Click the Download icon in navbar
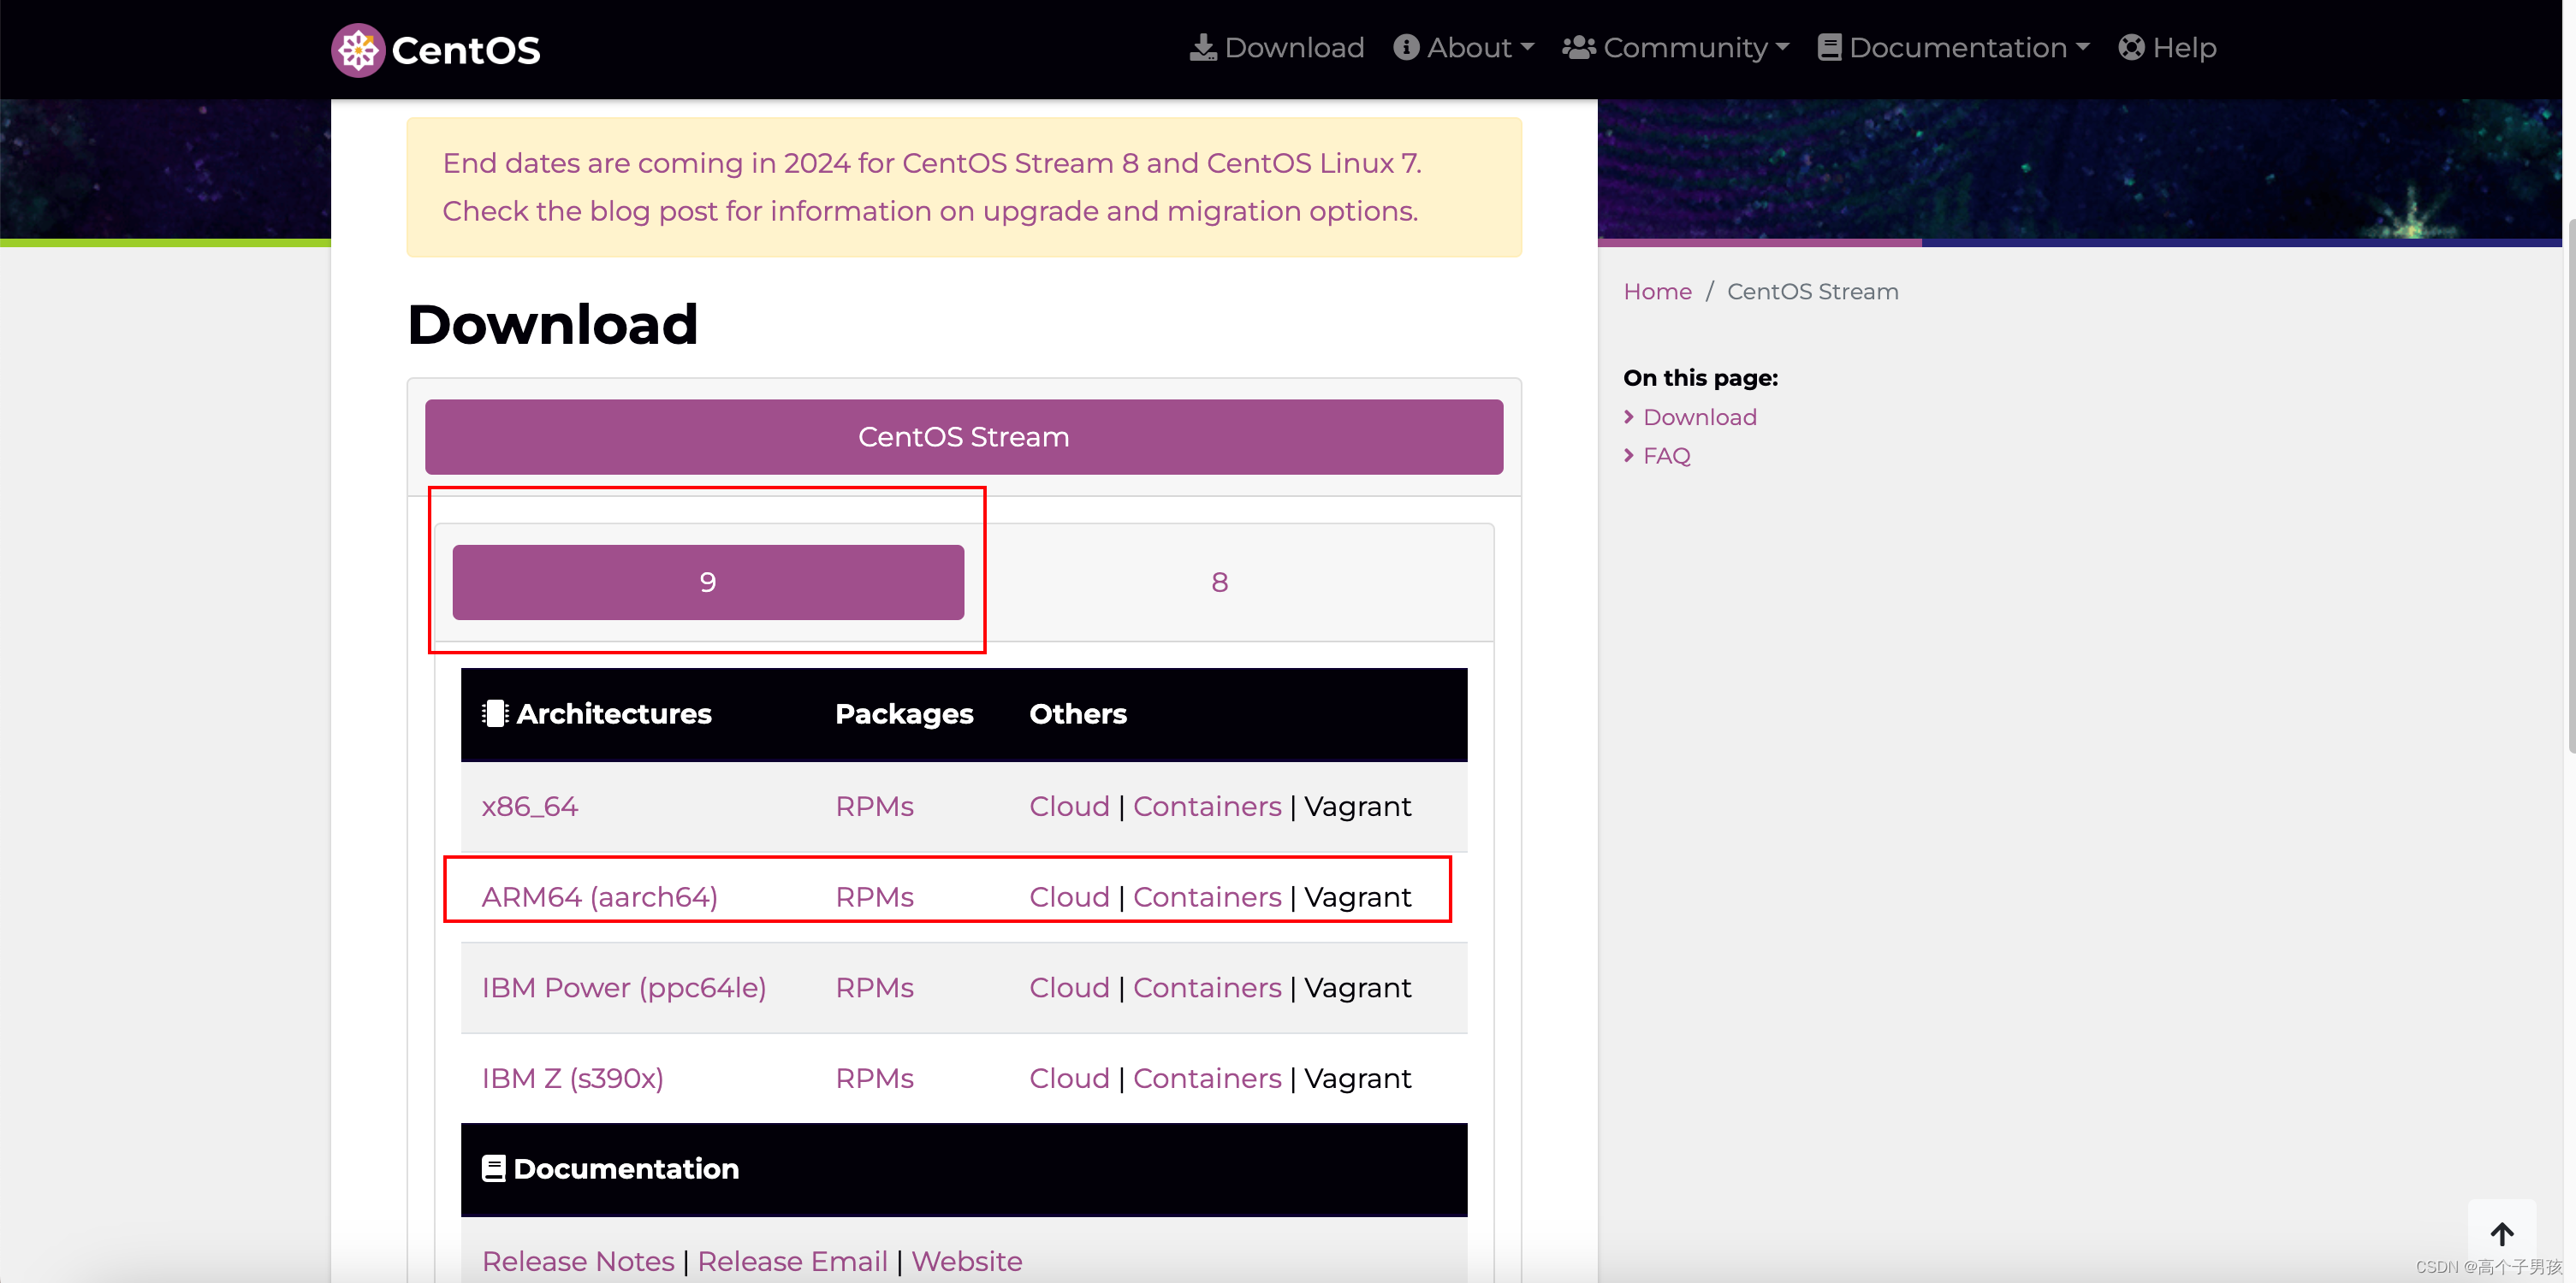Viewport: 2576px width, 1283px height. click(x=1203, y=48)
